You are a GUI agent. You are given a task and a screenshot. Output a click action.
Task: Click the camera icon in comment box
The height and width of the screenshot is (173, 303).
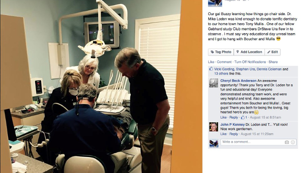(x=287, y=142)
